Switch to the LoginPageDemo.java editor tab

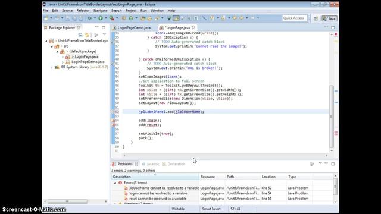(x=134, y=28)
